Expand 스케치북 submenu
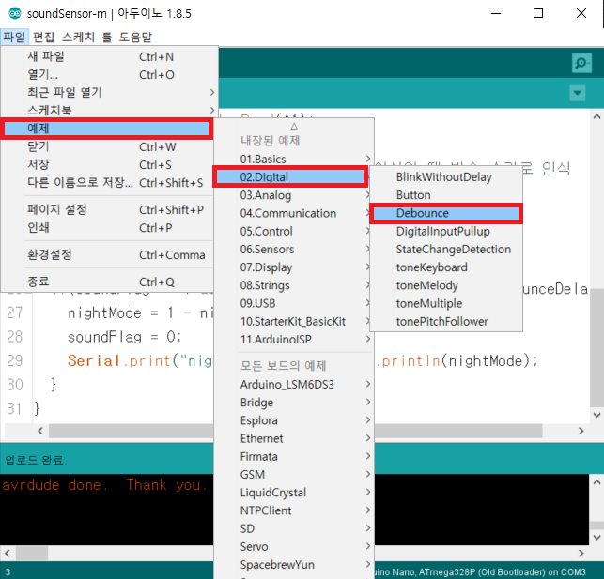Viewport: 604px width, 579px height. (x=109, y=110)
